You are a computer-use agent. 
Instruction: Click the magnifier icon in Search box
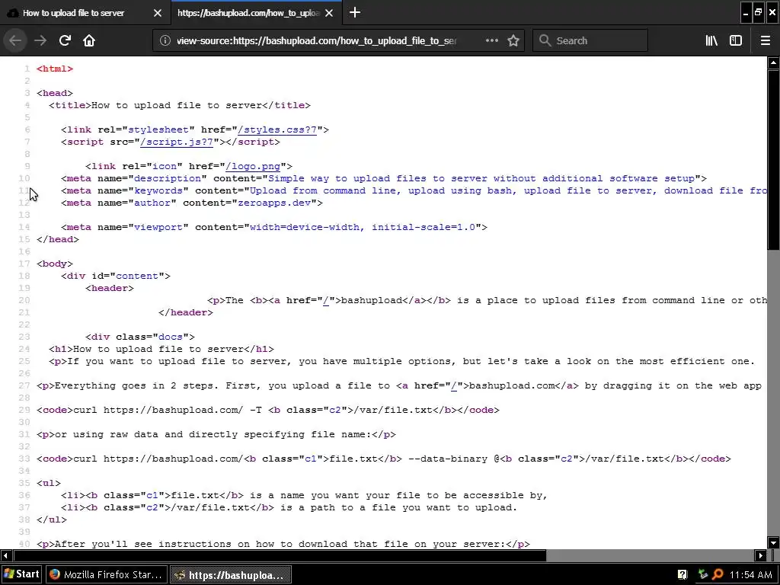pyautogui.click(x=545, y=41)
